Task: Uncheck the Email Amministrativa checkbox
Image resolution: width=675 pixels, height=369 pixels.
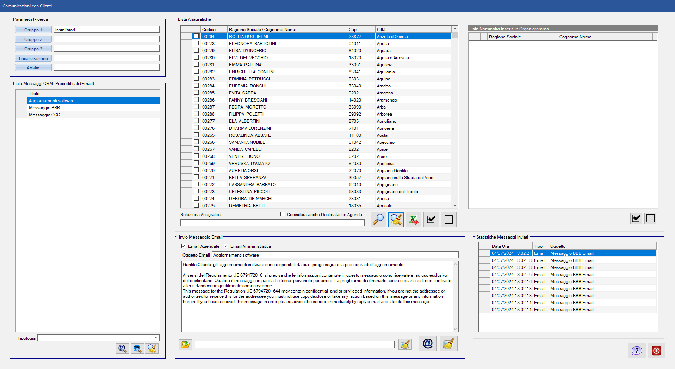Action: [x=226, y=246]
